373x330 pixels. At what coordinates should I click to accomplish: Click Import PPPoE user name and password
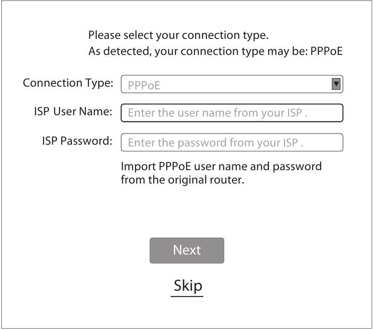(221, 167)
